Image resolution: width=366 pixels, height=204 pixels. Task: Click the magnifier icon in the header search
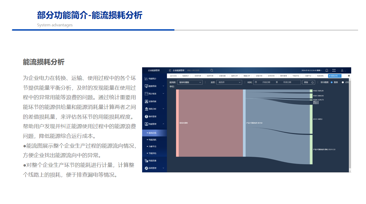[x=212, y=70]
